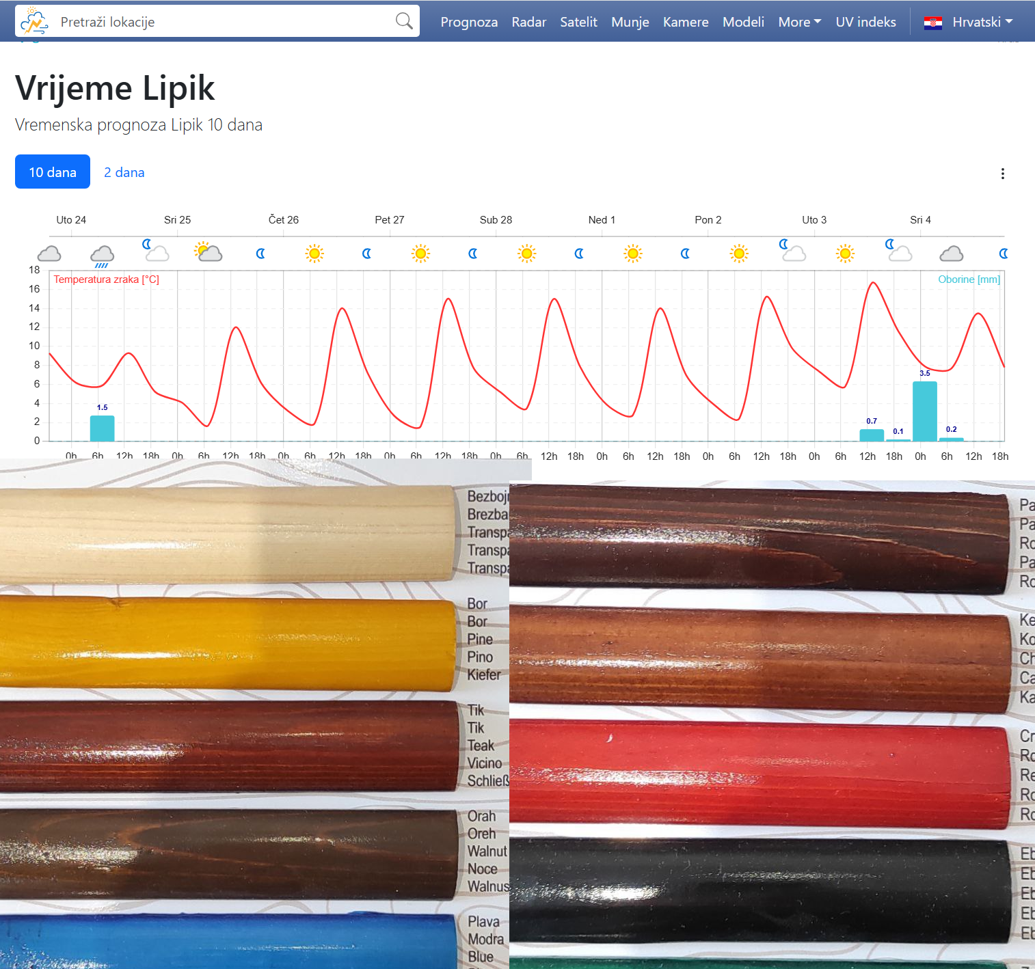
Task: Select the 10 dana forecast view
Action: (53, 172)
